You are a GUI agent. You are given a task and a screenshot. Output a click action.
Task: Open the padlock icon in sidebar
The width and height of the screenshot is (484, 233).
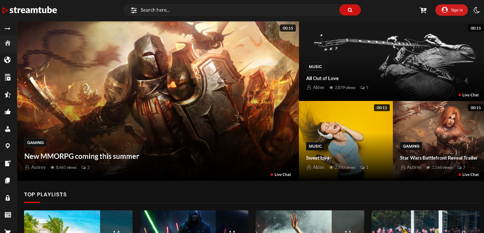coord(8,198)
